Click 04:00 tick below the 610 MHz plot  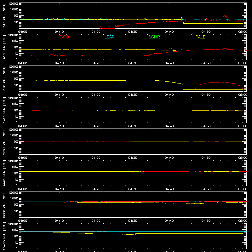click(23, 95)
